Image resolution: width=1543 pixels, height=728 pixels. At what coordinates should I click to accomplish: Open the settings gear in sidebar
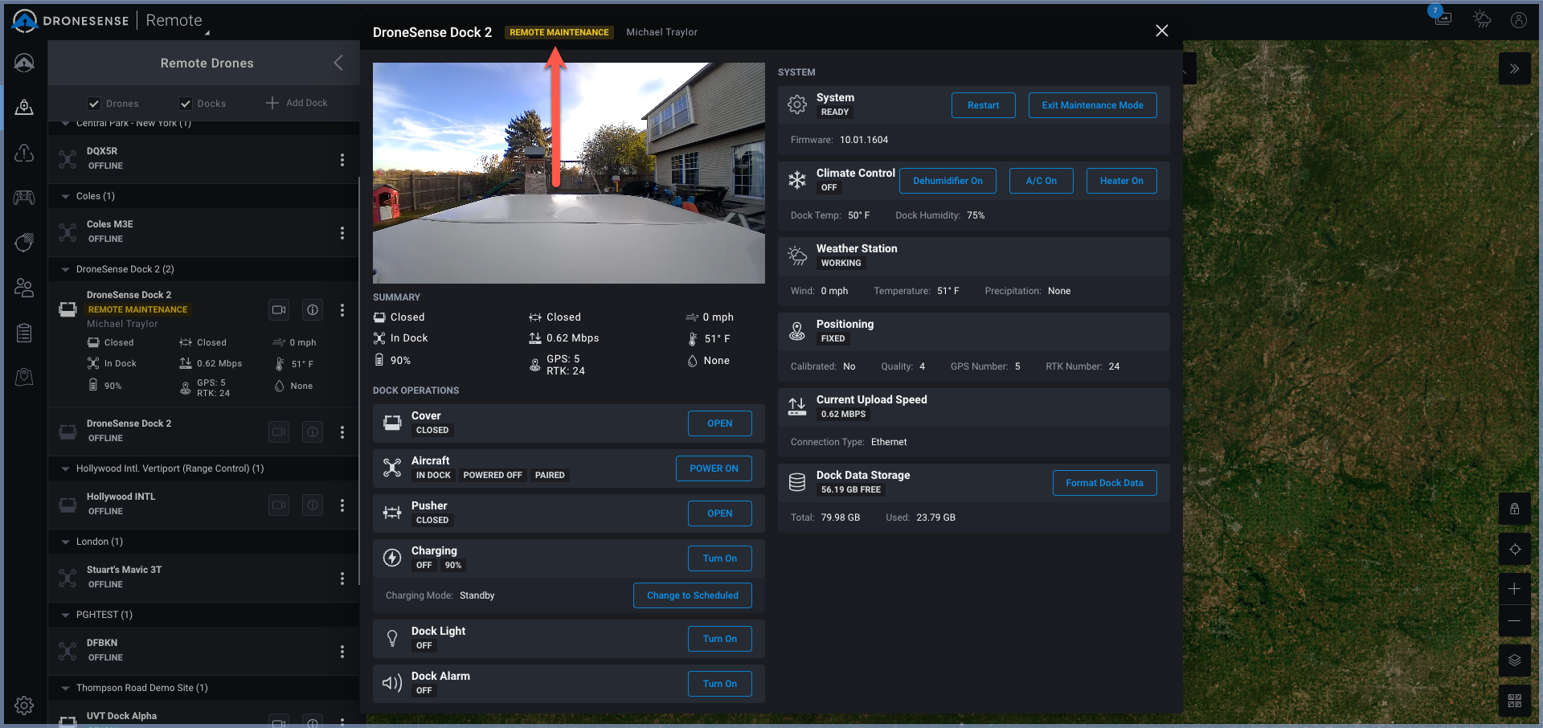pyautogui.click(x=24, y=706)
